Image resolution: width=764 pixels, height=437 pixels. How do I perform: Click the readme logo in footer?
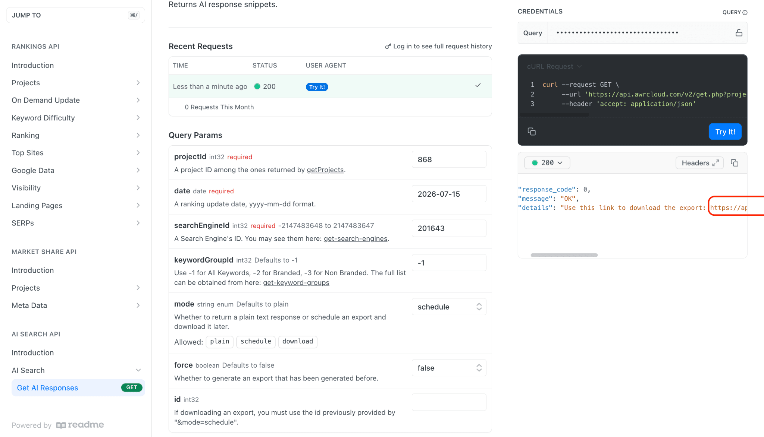80,425
